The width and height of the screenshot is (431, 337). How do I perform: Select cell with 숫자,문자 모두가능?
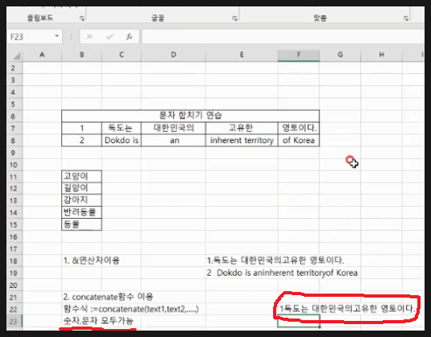(98, 321)
